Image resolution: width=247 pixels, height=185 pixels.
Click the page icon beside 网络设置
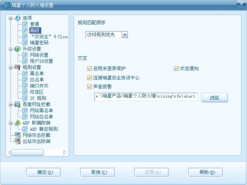pyautogui.click(x=25, y=55)
